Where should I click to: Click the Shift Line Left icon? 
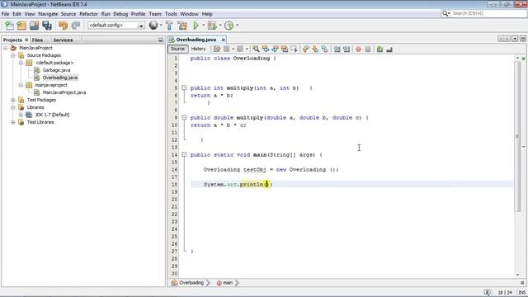tap(337, 49)
